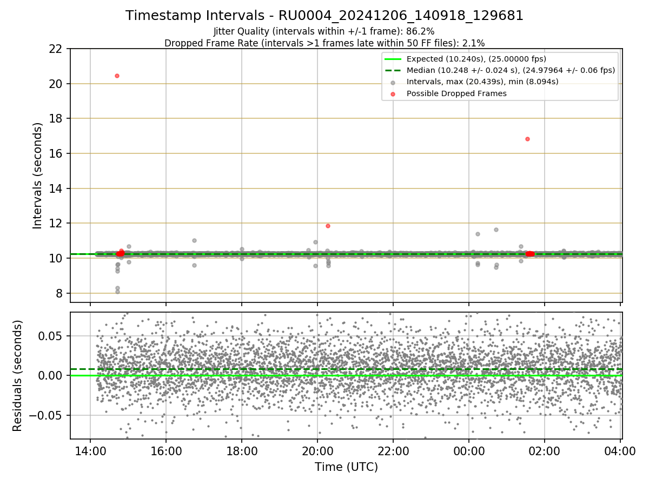The image size is (649, 486).
Task: Click the '02:00' time tick label
Action: coord(544,451)
